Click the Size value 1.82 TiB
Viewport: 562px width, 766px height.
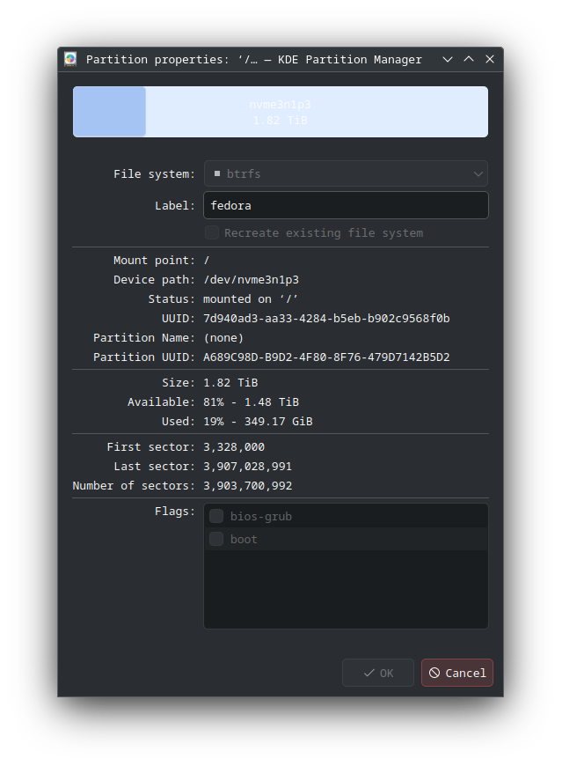tap(230, 382)
